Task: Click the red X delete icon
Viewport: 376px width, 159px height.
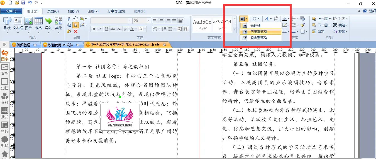Action: (75, 31)
